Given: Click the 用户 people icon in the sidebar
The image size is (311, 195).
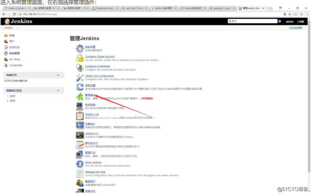Looking at the screenshot, I should [x=6, y=41].
